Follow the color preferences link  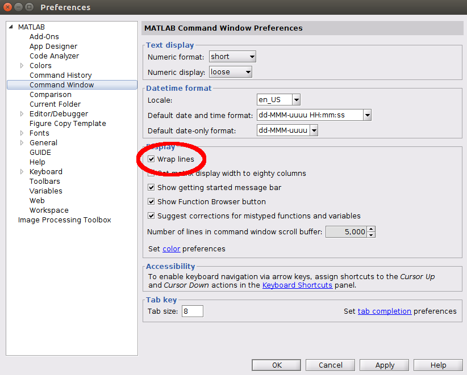click(171, 249)
